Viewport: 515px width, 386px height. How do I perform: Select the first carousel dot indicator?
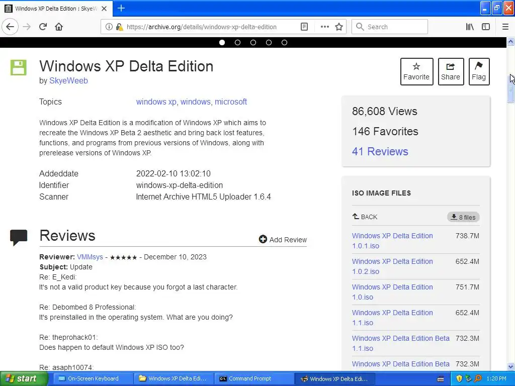pyautogui.click(x=222, y=42)
